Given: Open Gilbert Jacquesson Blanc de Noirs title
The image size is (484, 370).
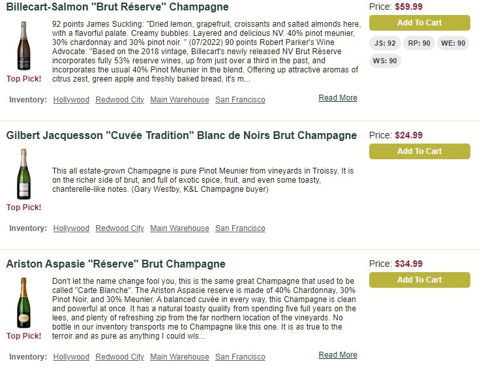Looking at the screenshot, I should (181, 135).
